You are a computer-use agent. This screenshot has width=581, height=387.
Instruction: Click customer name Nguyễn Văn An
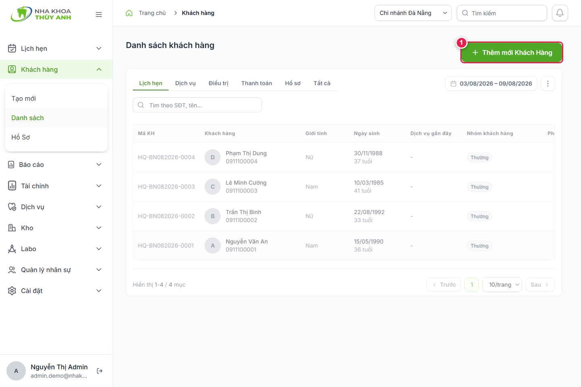click(247, 241)
